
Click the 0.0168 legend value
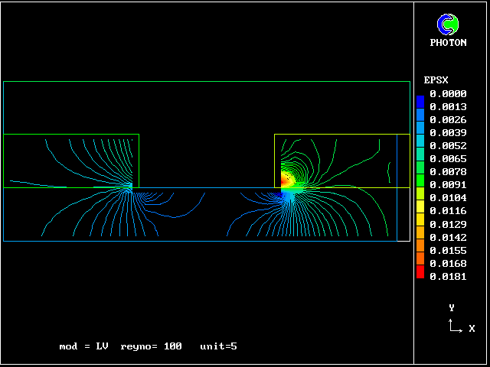448,263
